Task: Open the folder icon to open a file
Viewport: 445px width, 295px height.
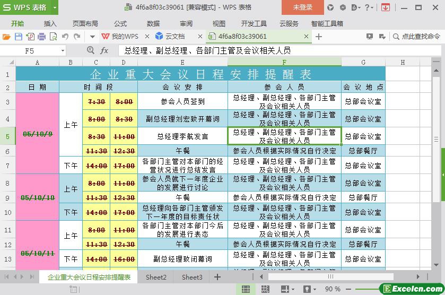Action: click(x=6, y=37)
